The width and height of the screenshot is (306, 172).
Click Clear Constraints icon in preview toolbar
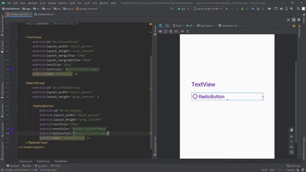tap(171, 31)
